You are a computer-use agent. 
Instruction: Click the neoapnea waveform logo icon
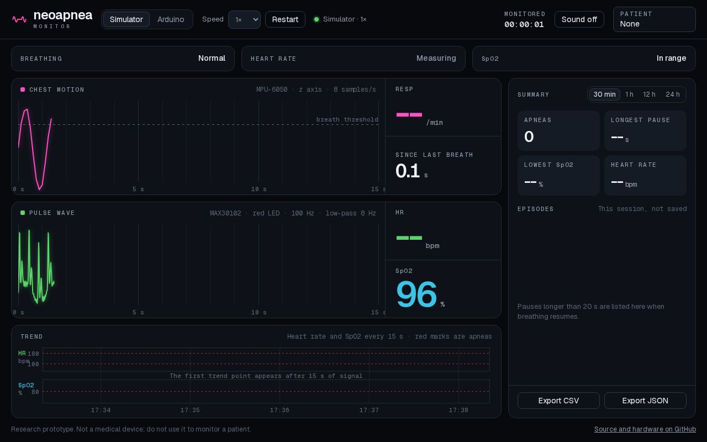(x=19, y=19)
